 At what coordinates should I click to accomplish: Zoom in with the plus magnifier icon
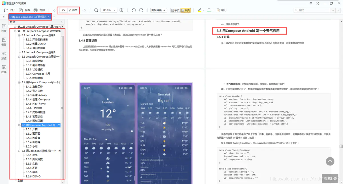click(x=121, y=10)
